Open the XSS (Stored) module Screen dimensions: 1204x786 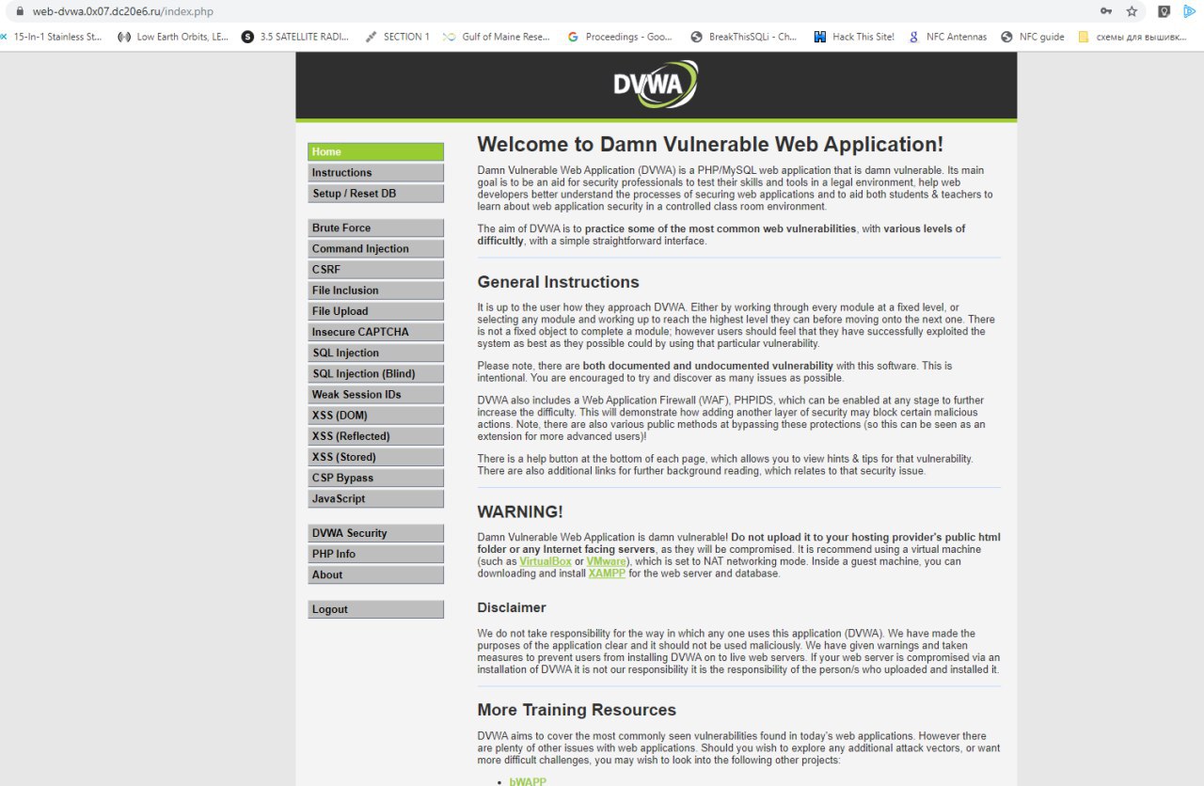pyautogui.click(x=375, y=457)
